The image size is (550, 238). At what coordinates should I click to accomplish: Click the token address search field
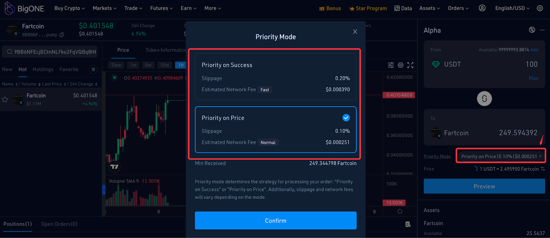(52, 52)
